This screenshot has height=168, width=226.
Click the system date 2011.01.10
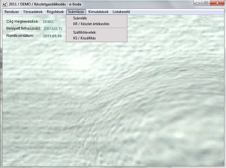coord(52,36)
